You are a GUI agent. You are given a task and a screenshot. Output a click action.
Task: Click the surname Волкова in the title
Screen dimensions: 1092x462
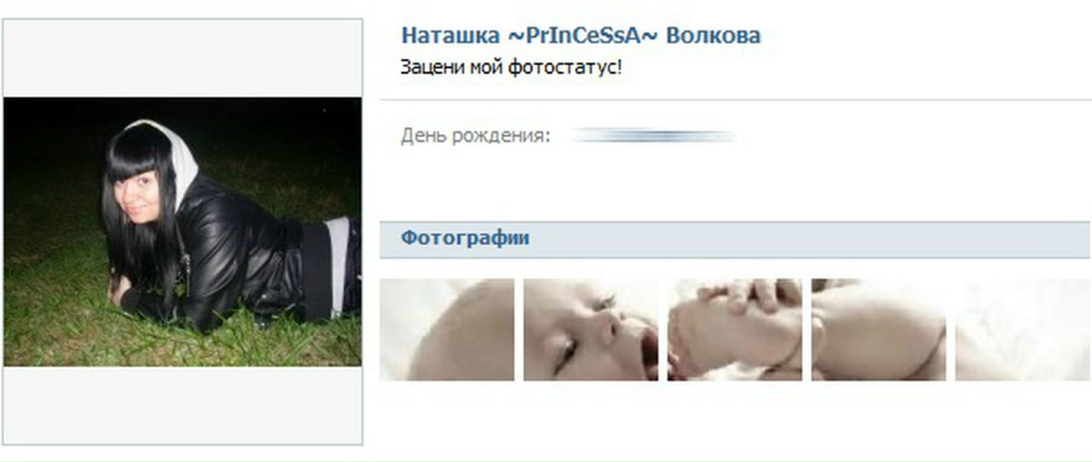coord(713,36)
